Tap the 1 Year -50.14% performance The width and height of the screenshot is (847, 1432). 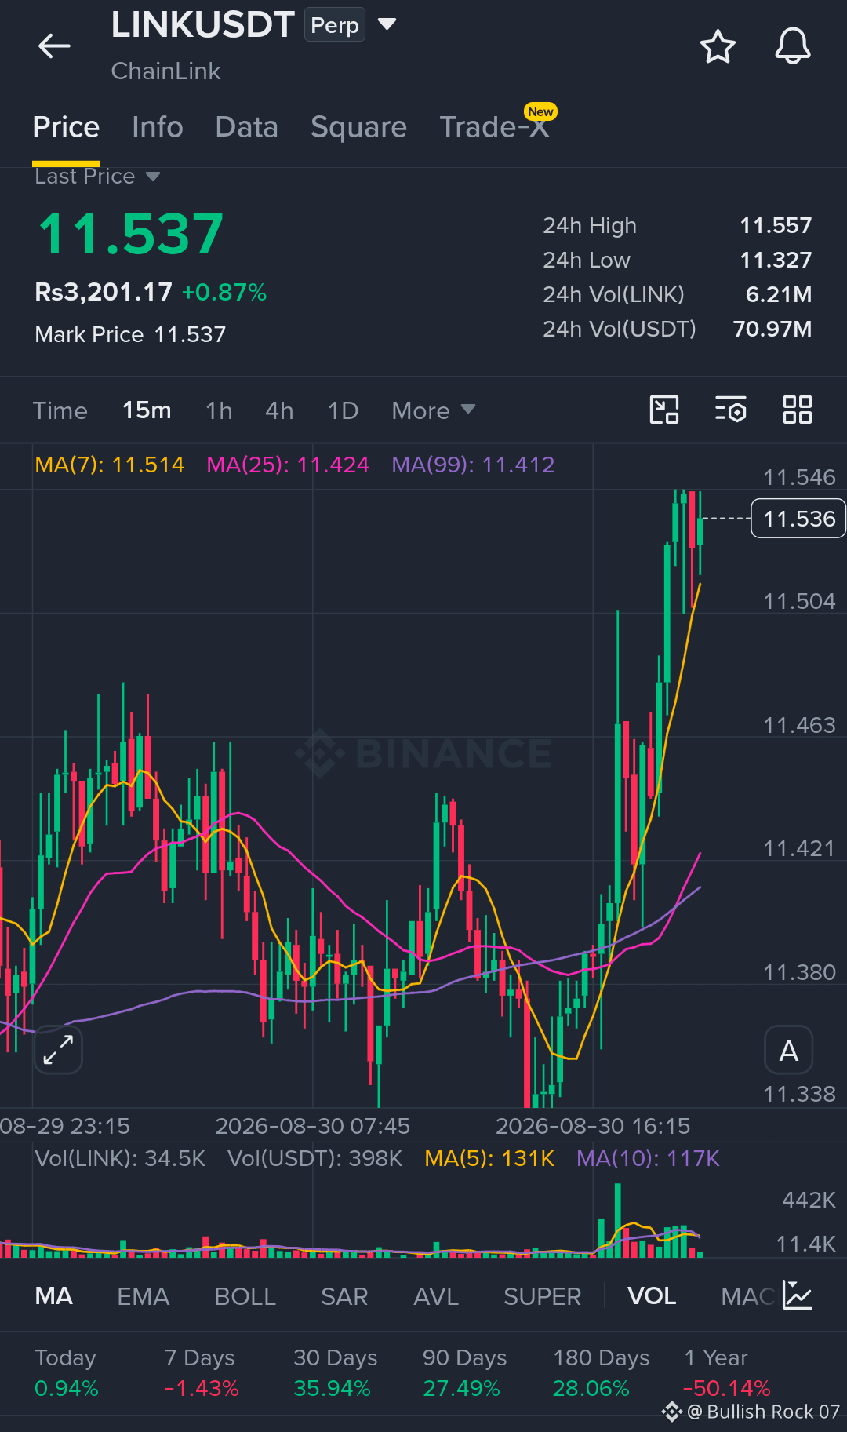(x=726, y=1373)
